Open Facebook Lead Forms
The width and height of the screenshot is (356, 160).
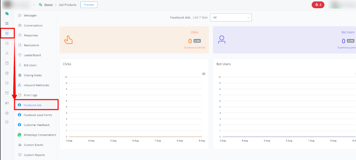click(x=38, y=115)
